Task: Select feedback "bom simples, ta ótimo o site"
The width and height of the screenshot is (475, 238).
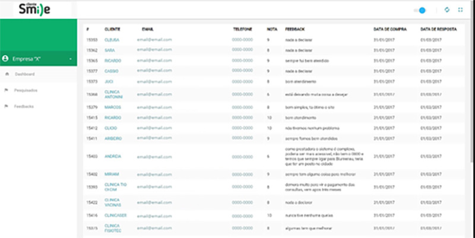Action: pyautogui.click(x=309, y=107)
